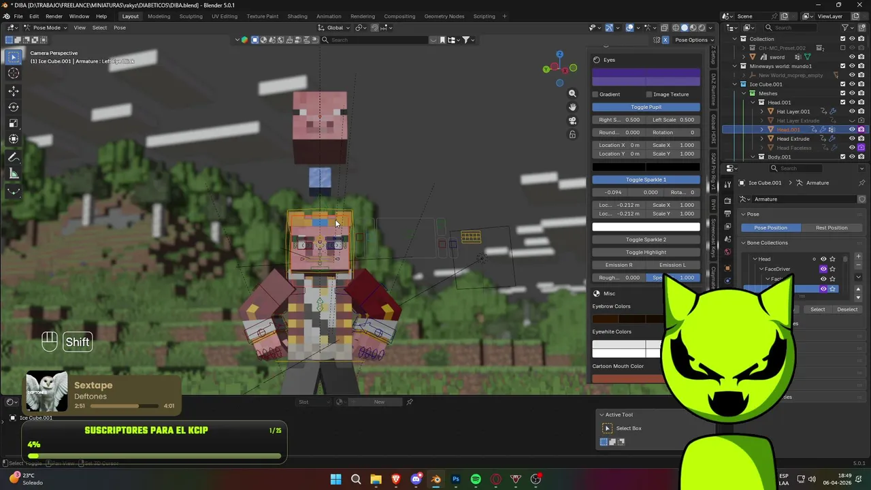Collapse the Bone Collections panel
Image resolution: width=871 pixels, height=490 pixels.
pos(744,243)
